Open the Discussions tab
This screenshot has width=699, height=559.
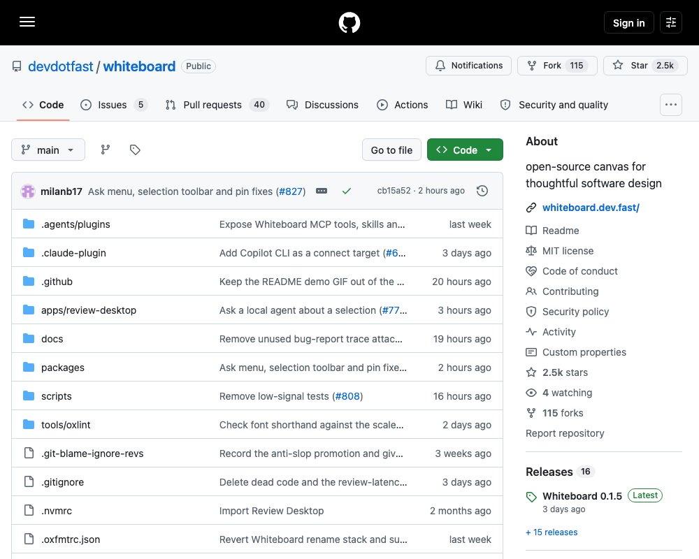tap(322, 105)
